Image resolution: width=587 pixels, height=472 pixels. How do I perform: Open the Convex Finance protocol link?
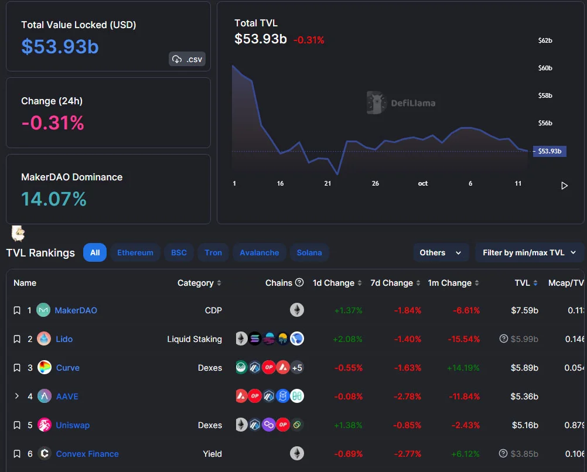pyautogui.click(x=87, y=454)
